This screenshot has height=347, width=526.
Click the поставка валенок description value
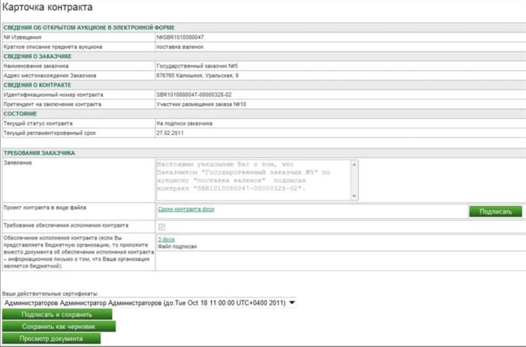click(x=180, y=47)
